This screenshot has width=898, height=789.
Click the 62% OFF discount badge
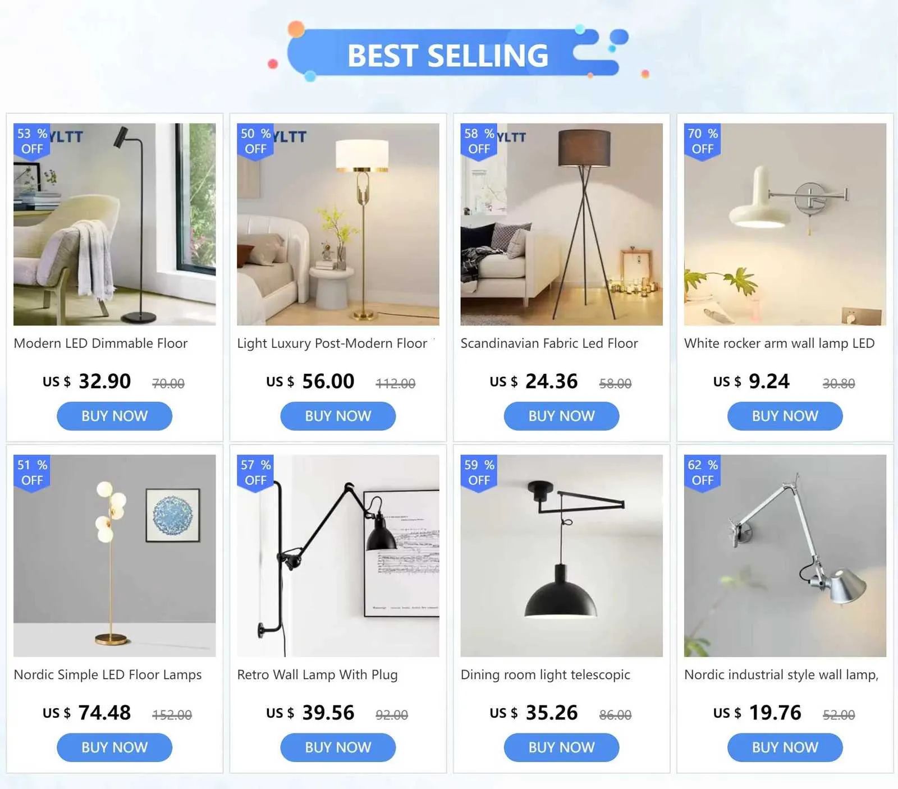pyautogui.click(x=703, y=473)
